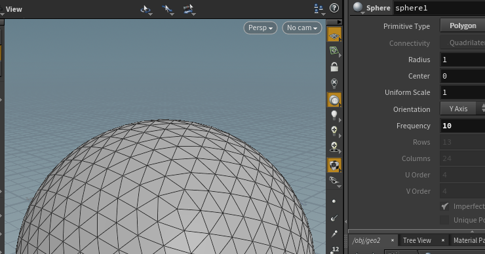Click the Center value field
Viewport: 485px width, 254px height.
coord(463,76)
